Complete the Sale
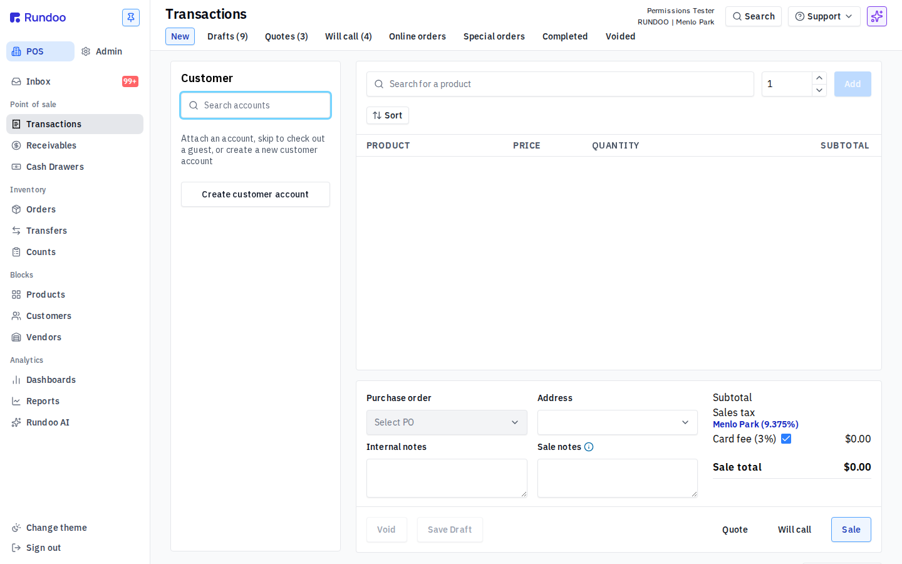This screenshot has height=564, width=902. pyautogui.click(x=851, y=530)
